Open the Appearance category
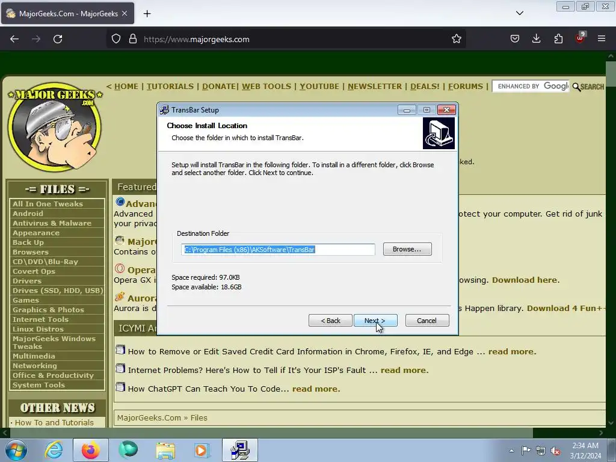 [x=36, y=233]
